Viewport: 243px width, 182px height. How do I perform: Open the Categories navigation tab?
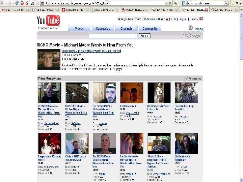point(103,28)
